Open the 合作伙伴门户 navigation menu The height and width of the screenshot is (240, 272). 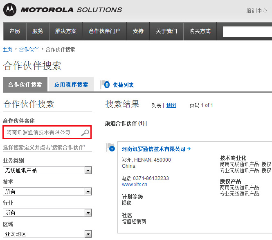105,31
